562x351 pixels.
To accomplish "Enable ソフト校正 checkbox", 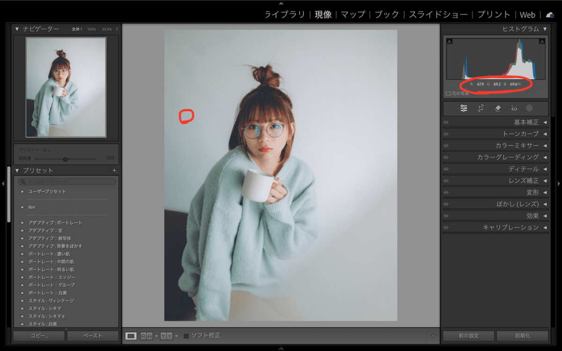I will (186, 336).
